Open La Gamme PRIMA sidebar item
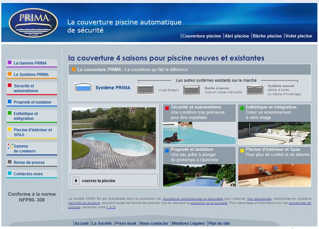 click(x=30, y=63)
